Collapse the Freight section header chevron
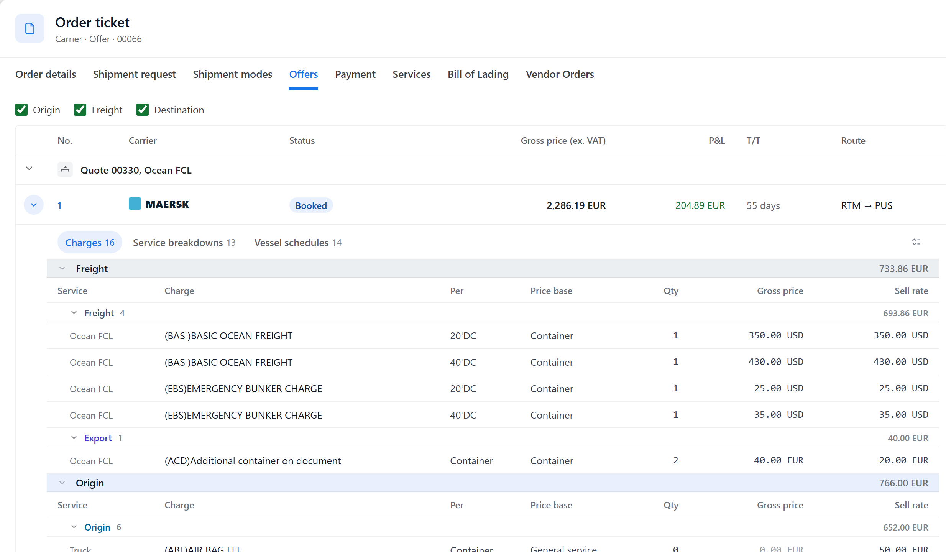 (x=62, y=268)
